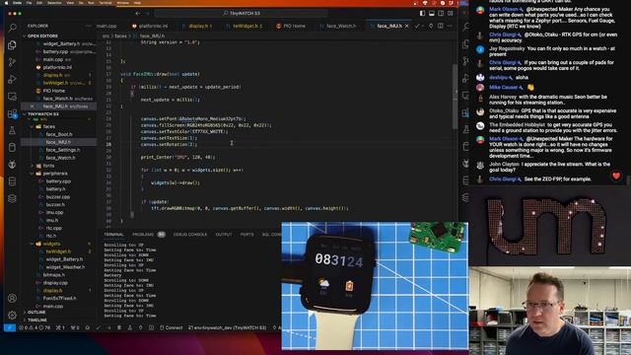Expand the fonts folder
The image size is (631, 355).
pos(48,166)
